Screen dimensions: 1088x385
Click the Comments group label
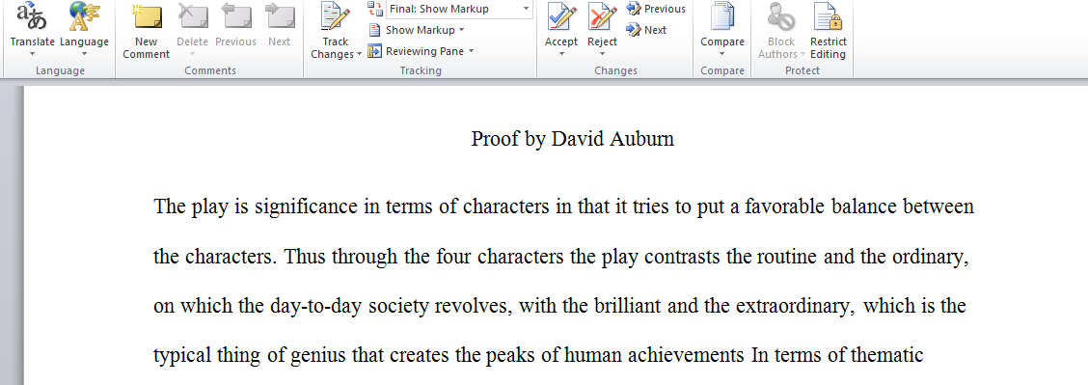[210, 70]
